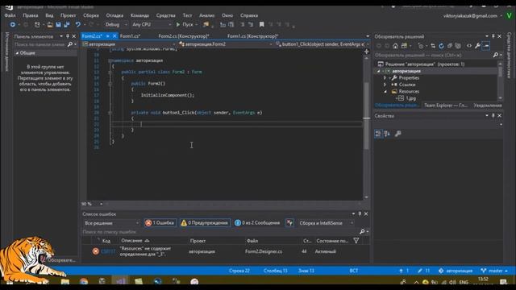Open the Debug configuration dropdown
The image size is (516, 290).
(x=116, y=25)
